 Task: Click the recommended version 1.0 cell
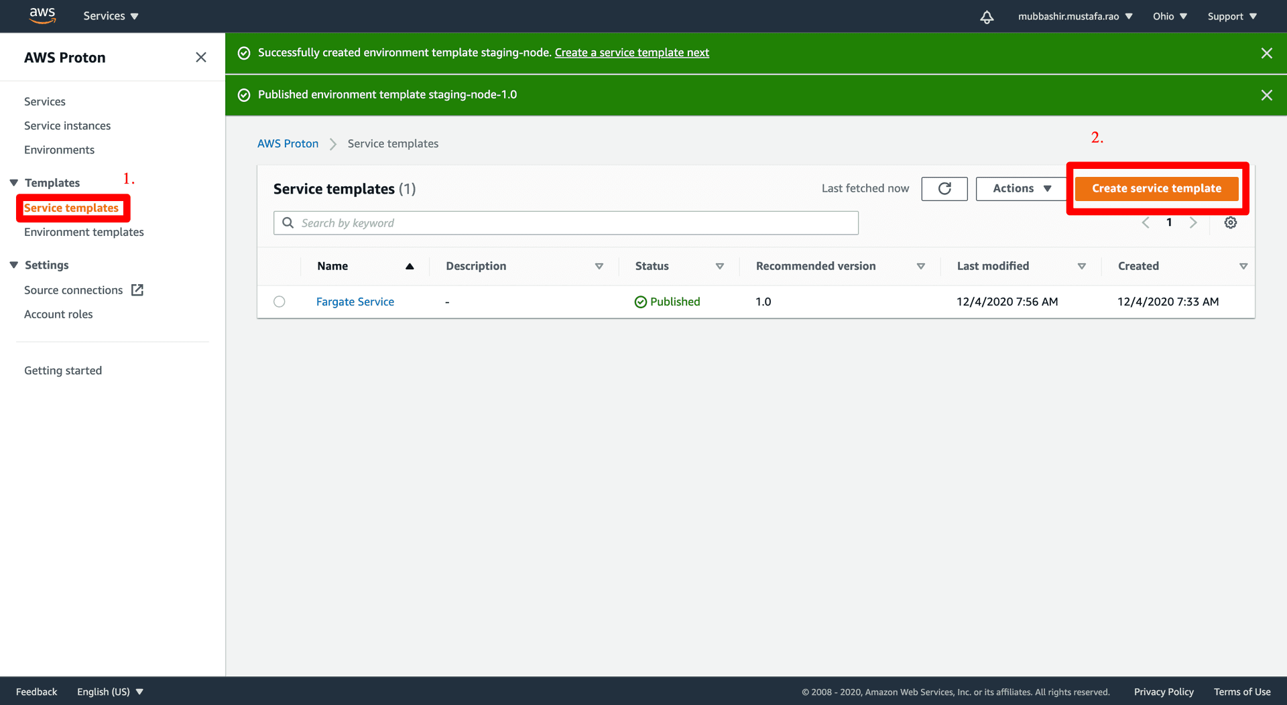pos(763,302)
